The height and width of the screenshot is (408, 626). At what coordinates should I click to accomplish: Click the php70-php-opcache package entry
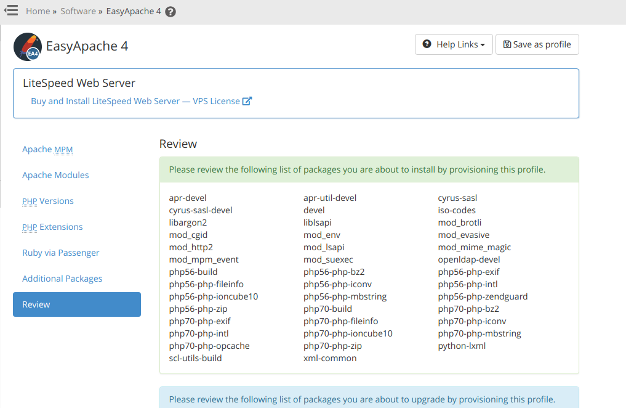pyautogui.click(x=209, y=346)
